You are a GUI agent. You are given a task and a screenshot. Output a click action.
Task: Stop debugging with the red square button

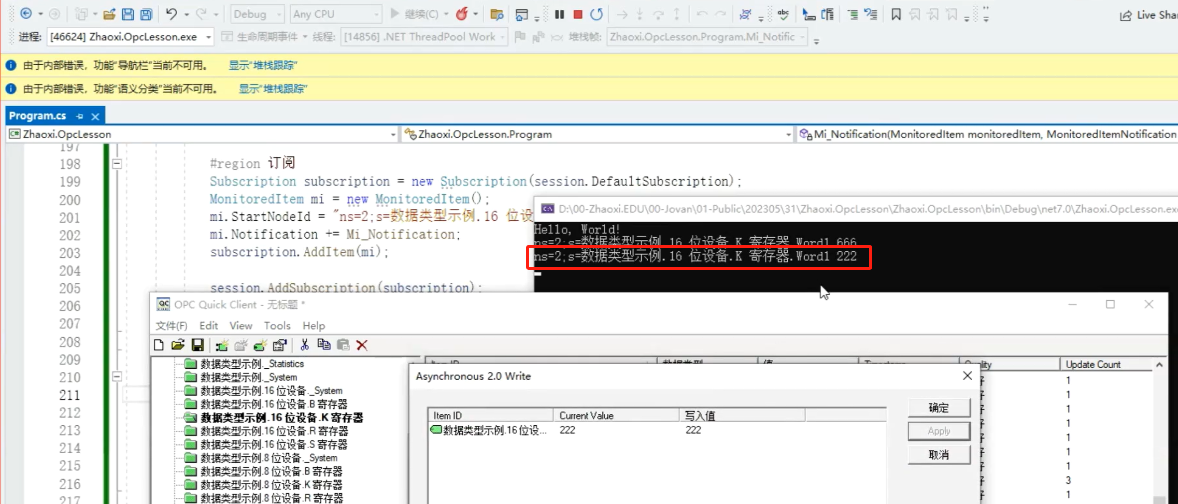point(578,15)
